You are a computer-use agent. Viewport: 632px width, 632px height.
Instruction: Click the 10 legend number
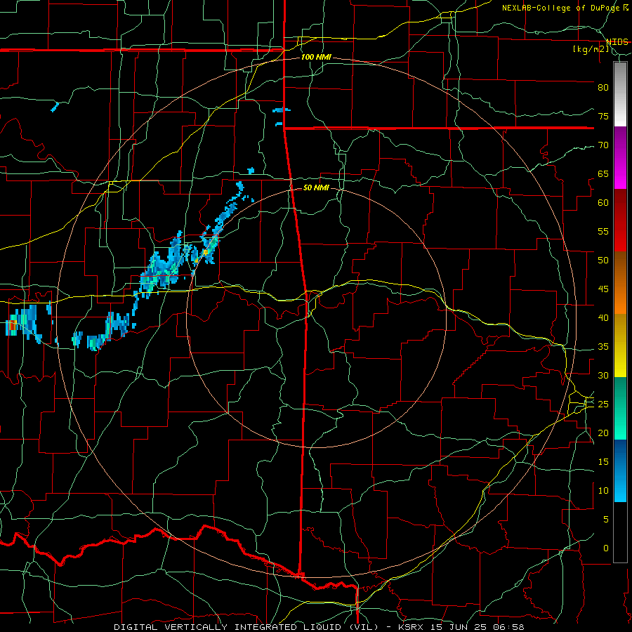[x=603, y=491]
